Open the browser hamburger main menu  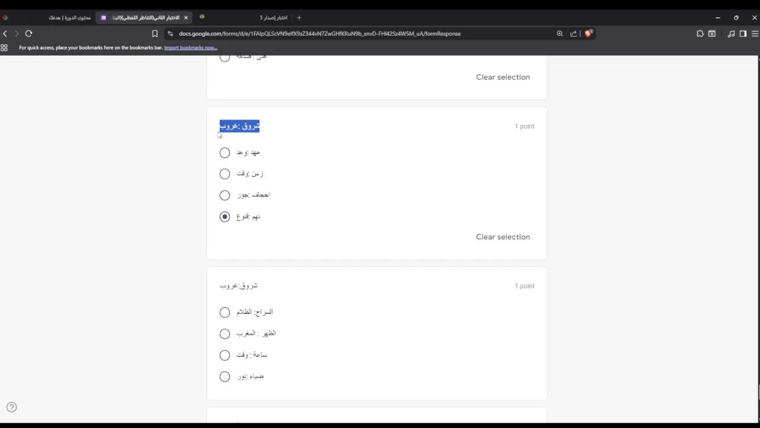pyautogui.click(x=755, y=34)
